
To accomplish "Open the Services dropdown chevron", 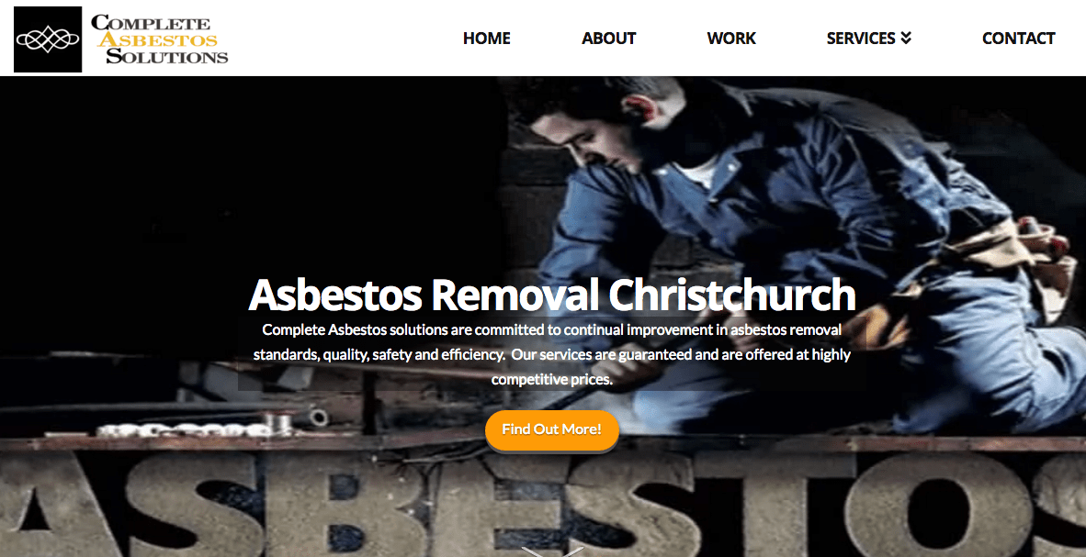I will [x=906, y=39].
